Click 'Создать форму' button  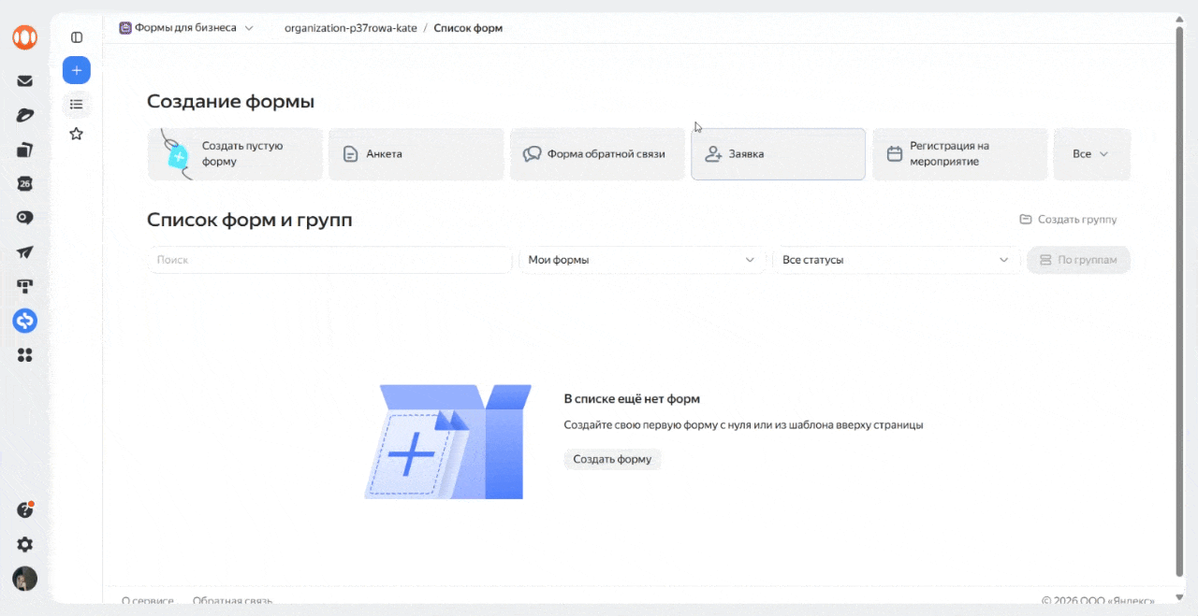(612, 459)
